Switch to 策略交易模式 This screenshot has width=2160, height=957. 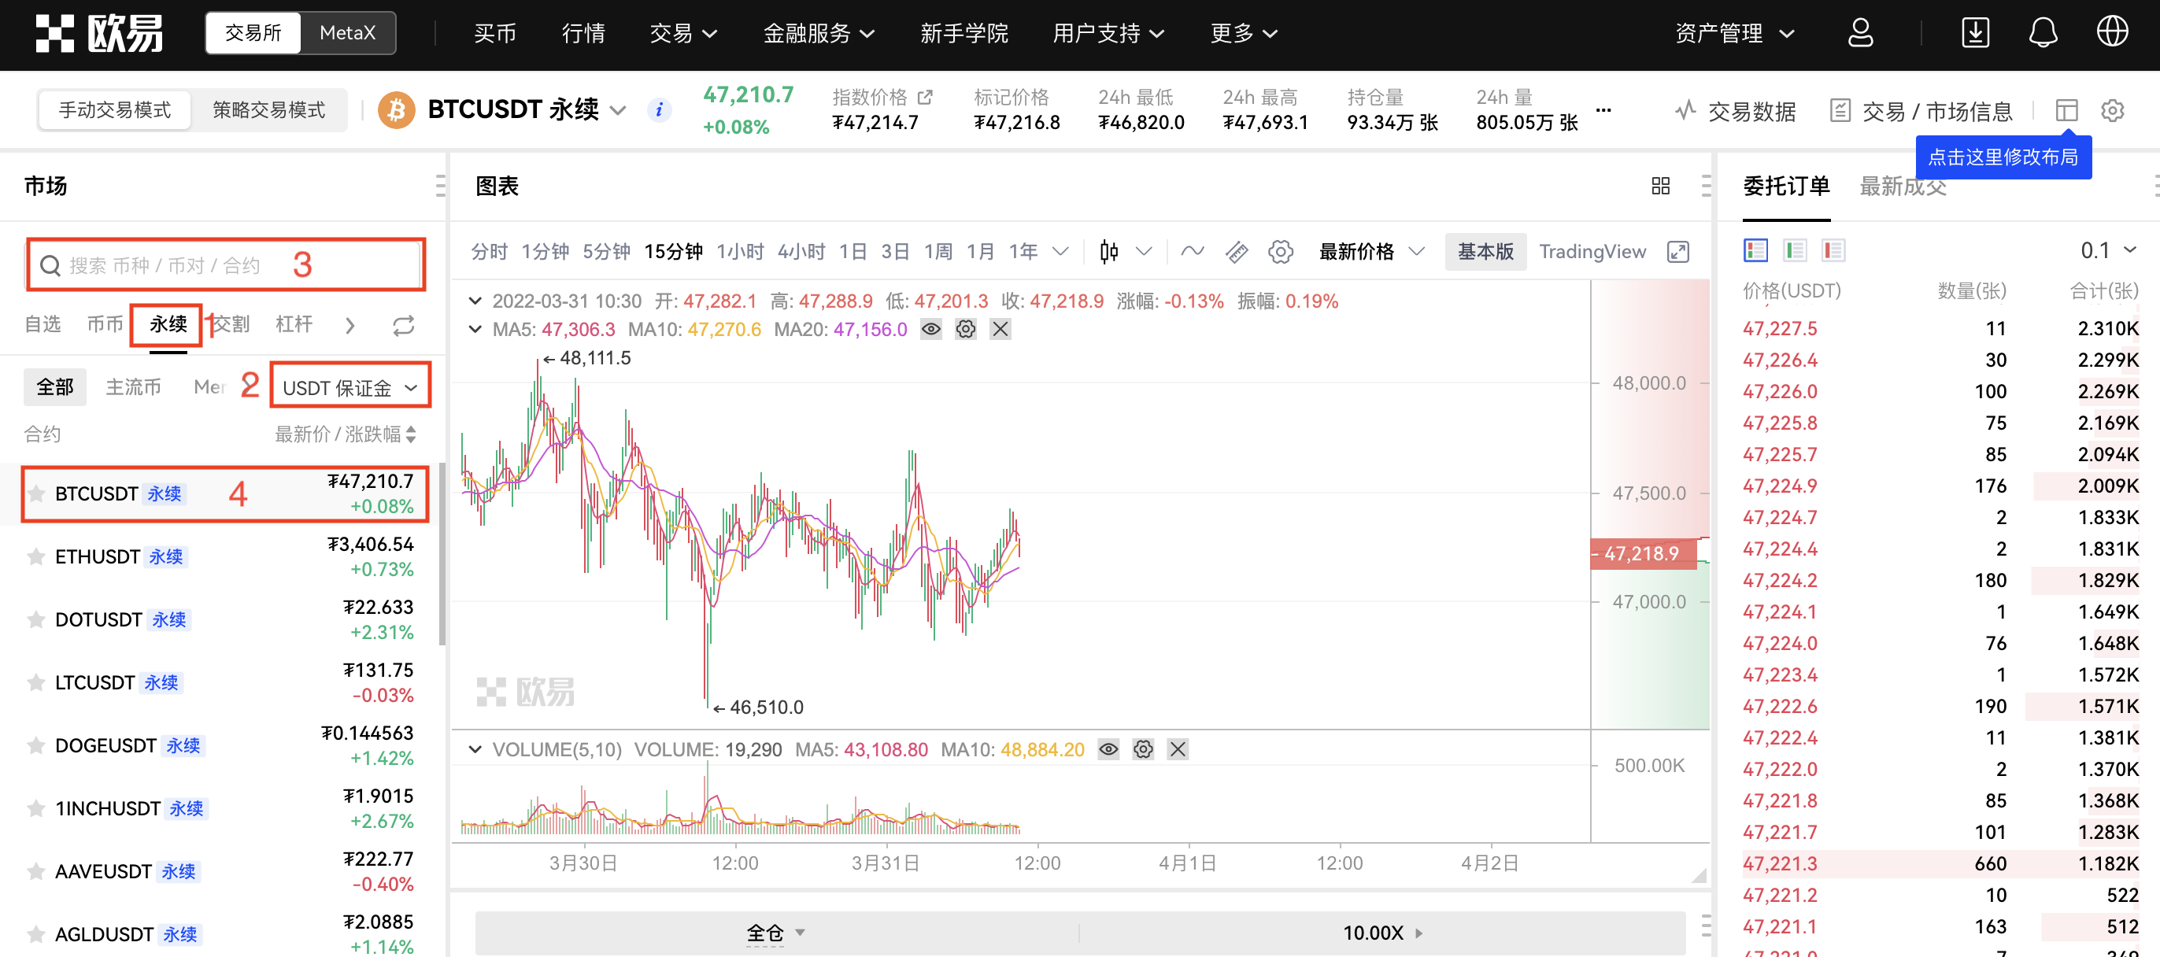pyautogui.click(x=268, y=109)
